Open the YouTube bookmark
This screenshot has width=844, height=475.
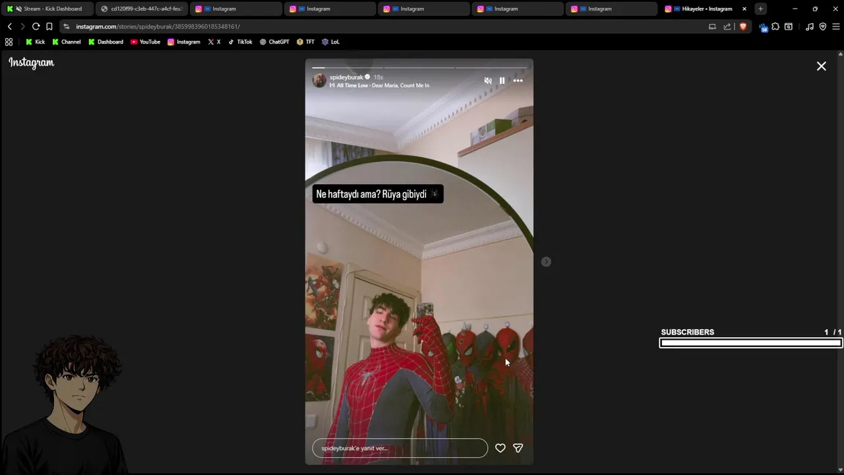pyautogui.click(x=145, y=42)
